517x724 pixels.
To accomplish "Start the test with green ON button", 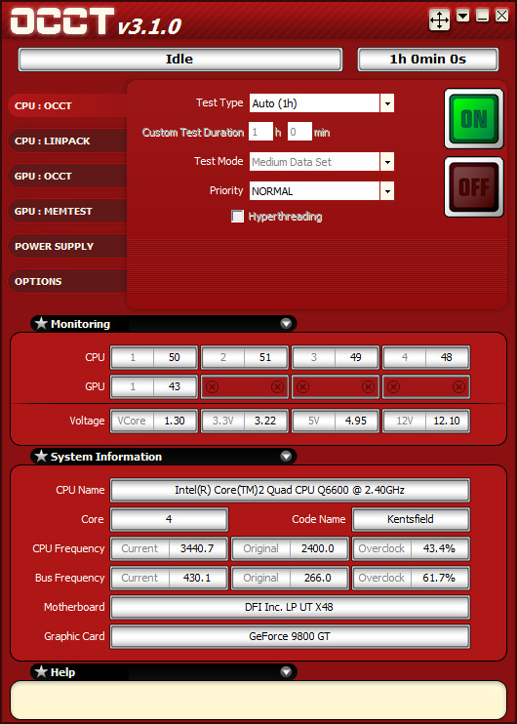I will pyautogui.click(x=474, y=119).
